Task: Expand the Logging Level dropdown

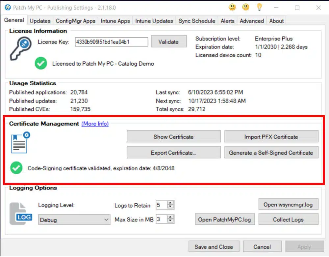Action: pos(106,220)
